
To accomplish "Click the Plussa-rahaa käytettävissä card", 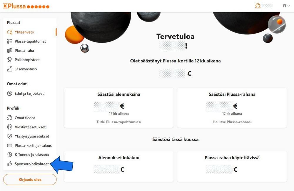I will pyautogui.click(x=232, y=166).
